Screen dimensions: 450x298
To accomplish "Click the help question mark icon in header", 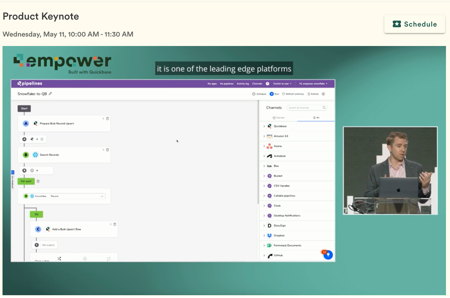I will coord(267,84).
